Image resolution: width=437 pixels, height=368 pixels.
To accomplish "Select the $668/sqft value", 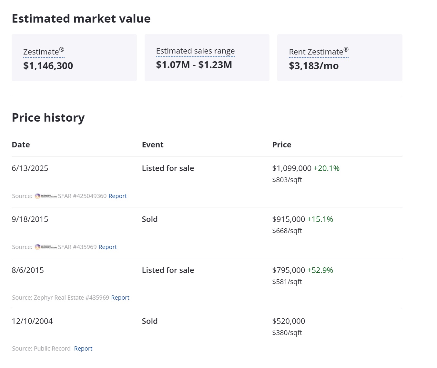I will [287, 231].
